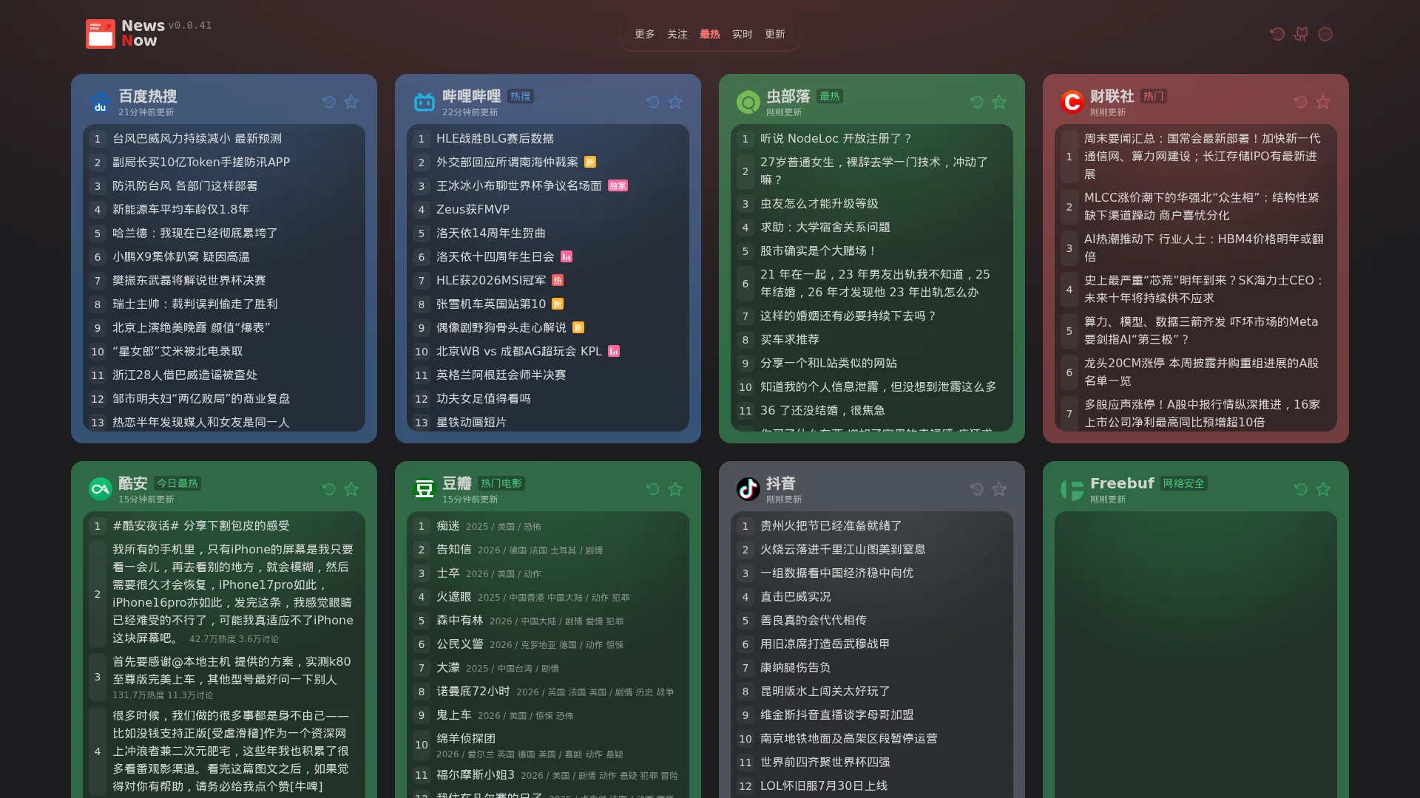Viewport: 1420px width, 798px height.
Task: Click the 百度 du paw logo
Action: pos(101,102)
